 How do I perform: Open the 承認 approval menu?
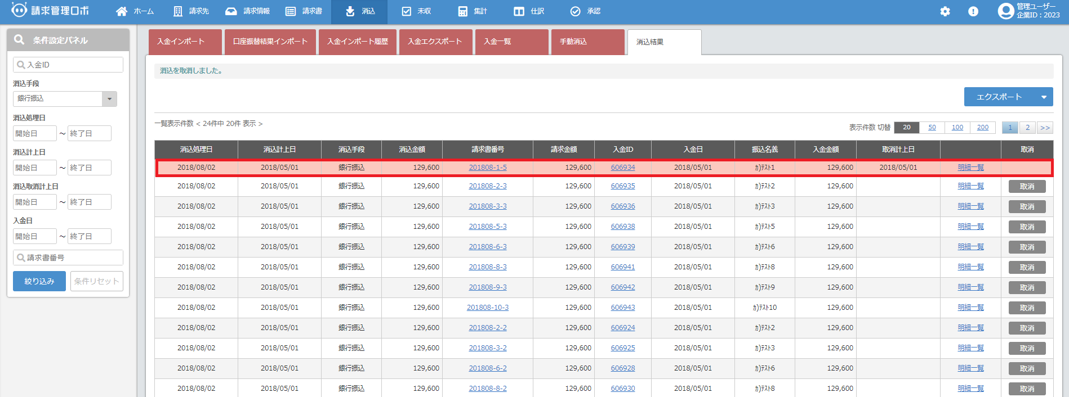pos(585,11)
